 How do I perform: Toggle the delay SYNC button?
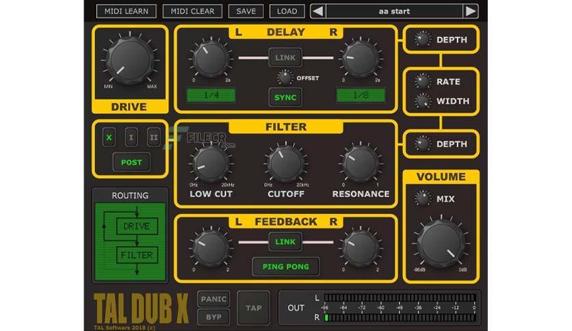tap(285, 97)
